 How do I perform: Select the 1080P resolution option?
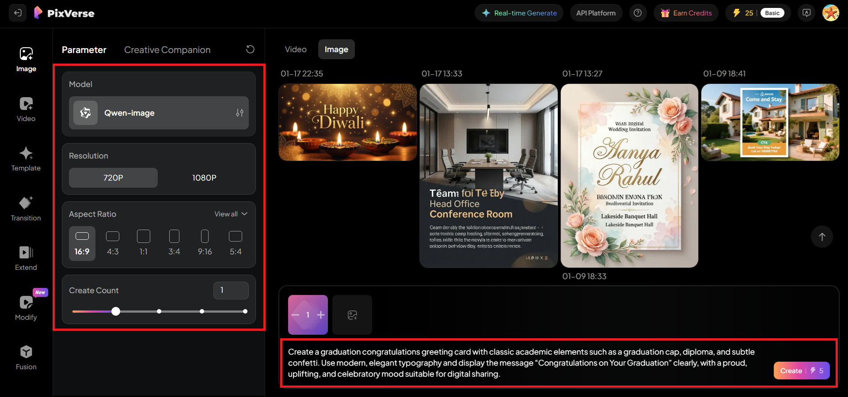pyautogui.click(x=204, y=178)
